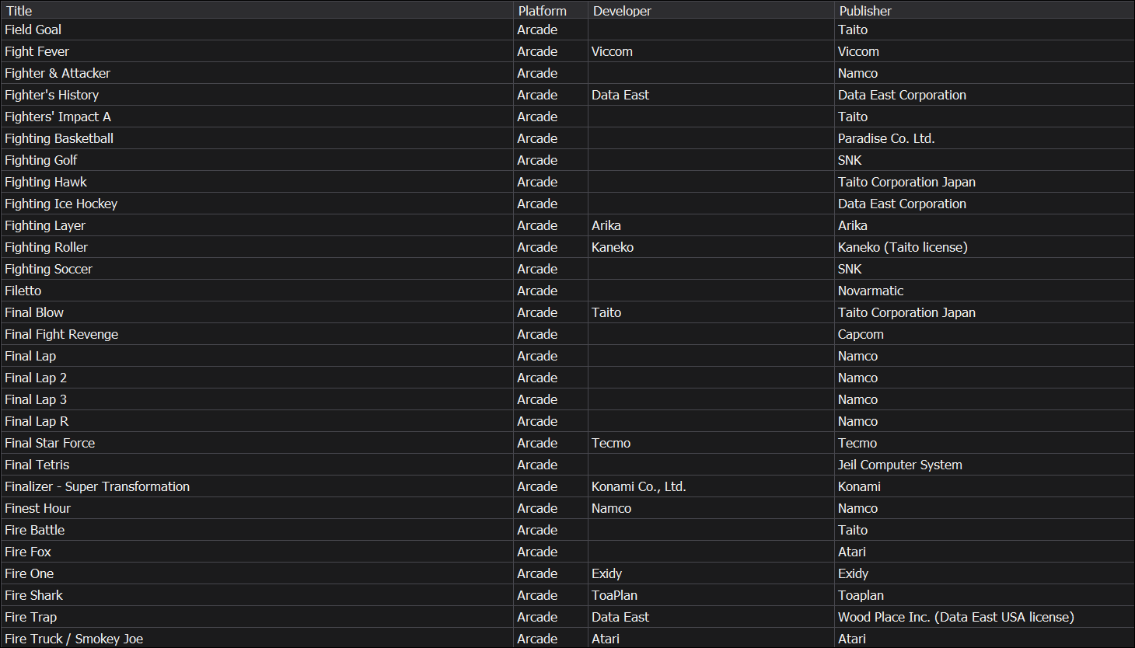This screenshot has height=648, width=1135.
Task: Select Final Star Force title
Action: click(x=50, y=443)
